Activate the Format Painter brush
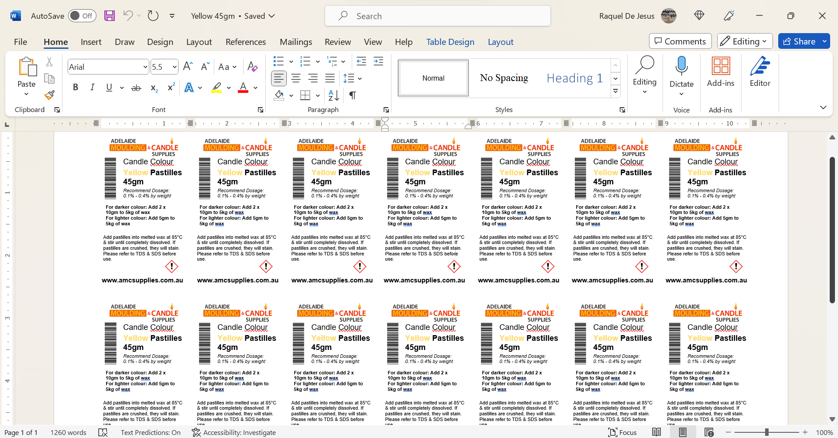Screen dimensions: 838x438 [x=49, y=95]
